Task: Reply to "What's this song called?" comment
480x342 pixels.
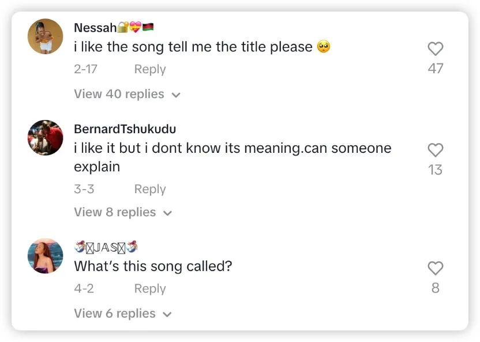Action: click(x=150, y=289)
